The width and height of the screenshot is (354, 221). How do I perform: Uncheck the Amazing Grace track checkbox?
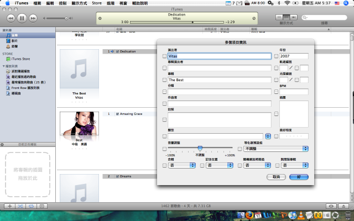point(117,114)
